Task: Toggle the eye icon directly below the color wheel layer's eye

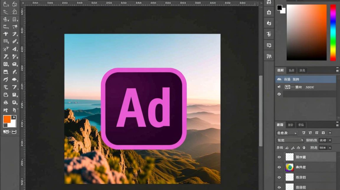Action: [279, 177]
